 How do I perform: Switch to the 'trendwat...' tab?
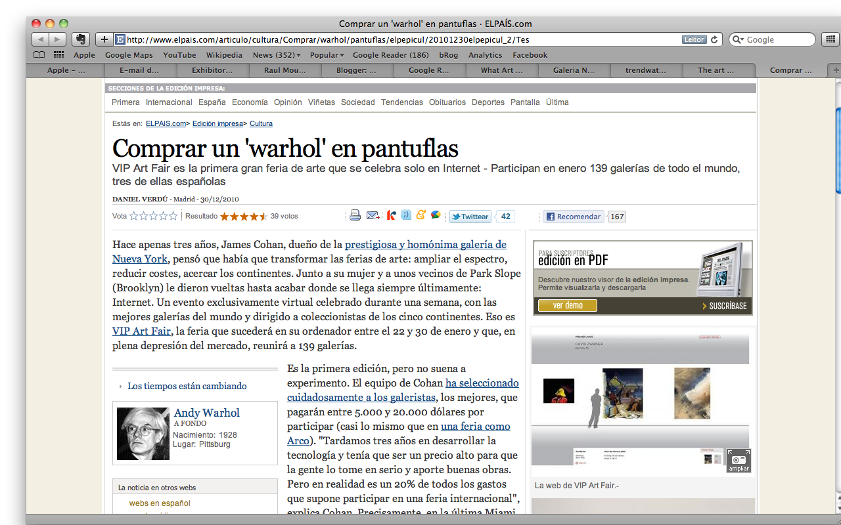[646, 70]
